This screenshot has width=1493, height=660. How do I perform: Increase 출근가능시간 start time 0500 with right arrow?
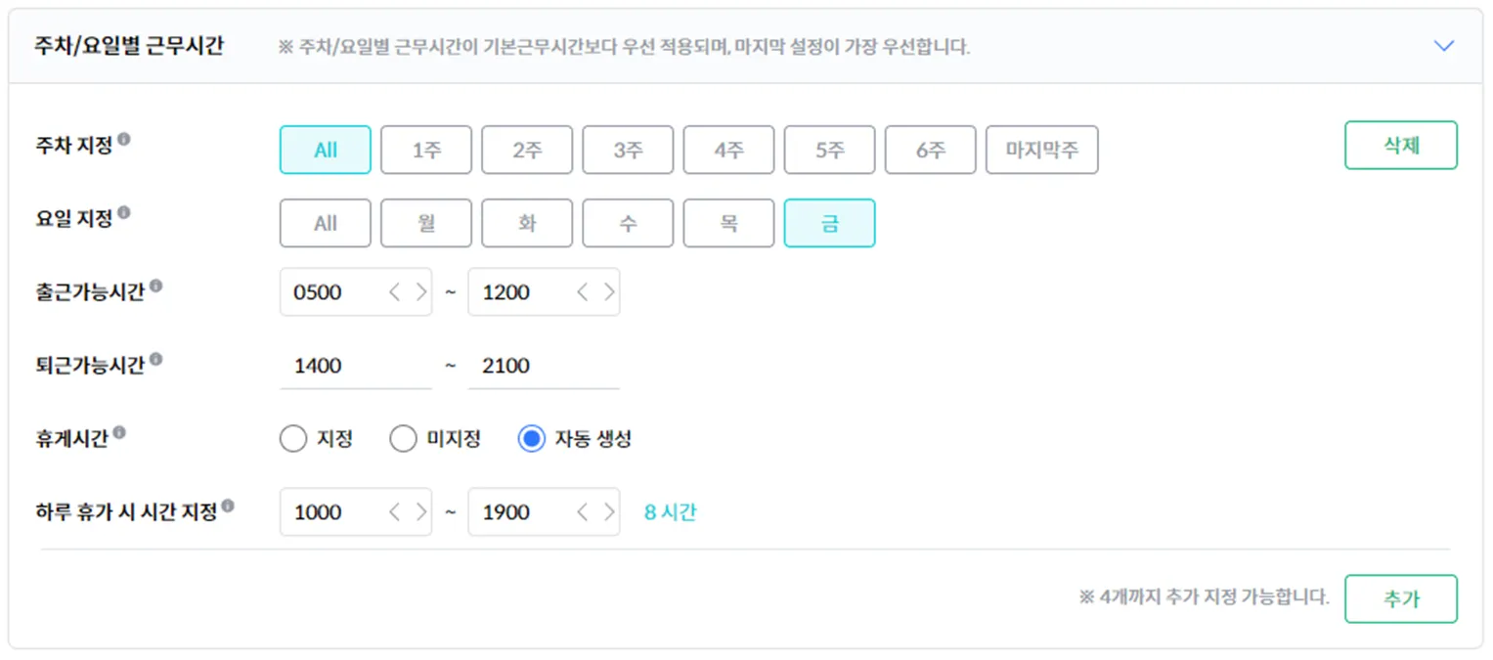(x=421, y=292)
